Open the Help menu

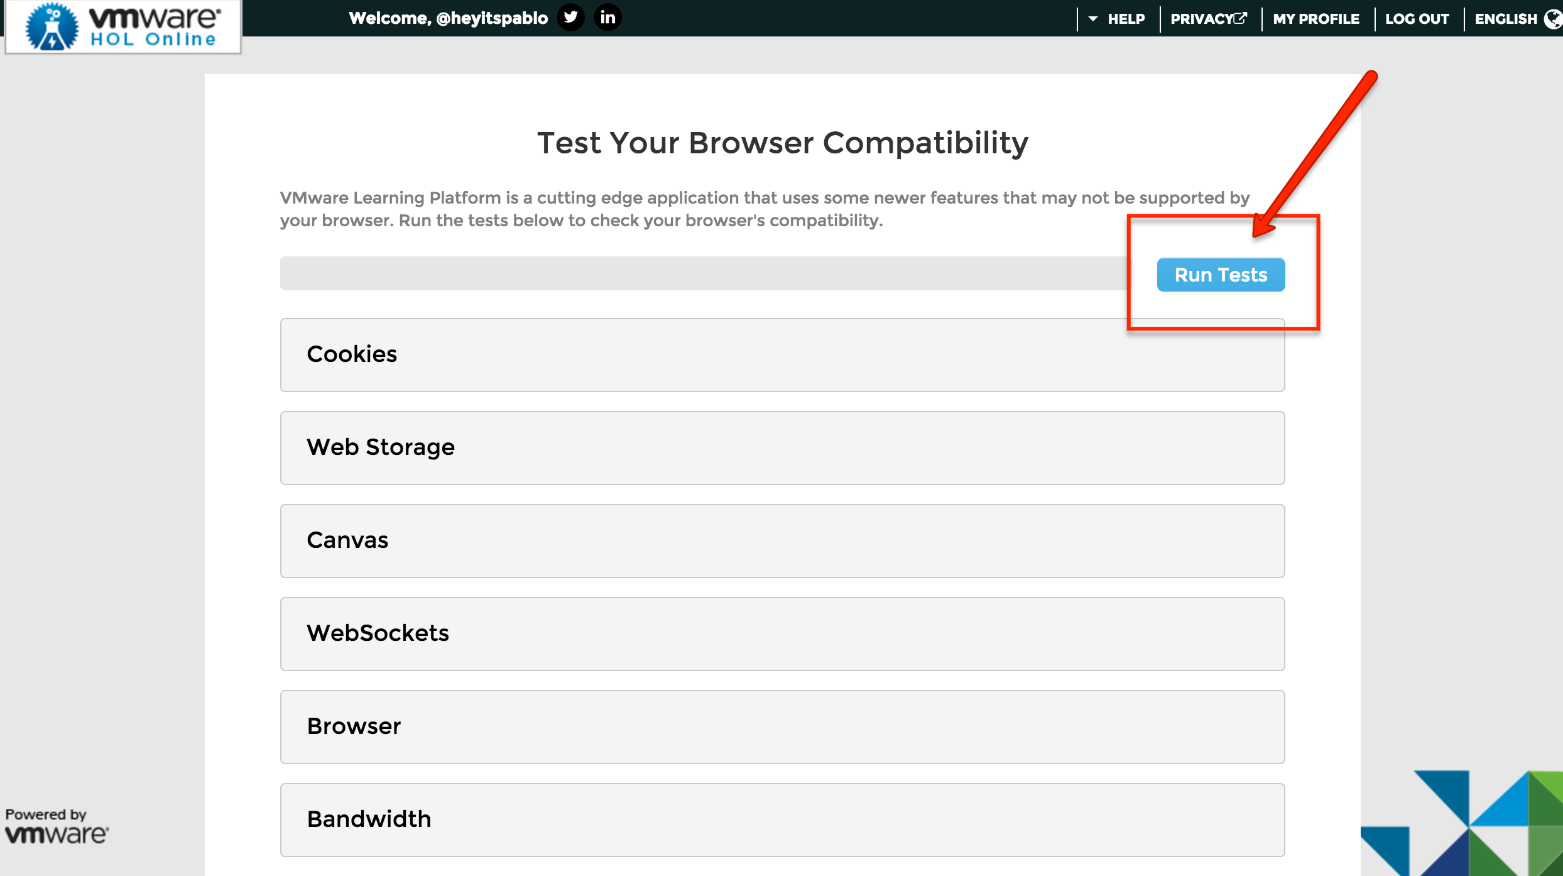point(1126,19)
